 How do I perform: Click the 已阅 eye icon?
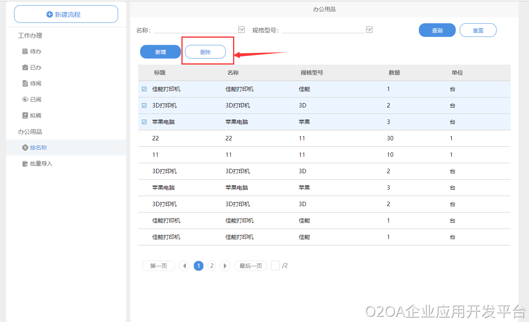click(25, 99)
